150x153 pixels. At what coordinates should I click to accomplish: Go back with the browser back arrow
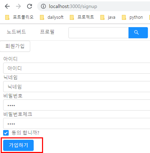7,6
